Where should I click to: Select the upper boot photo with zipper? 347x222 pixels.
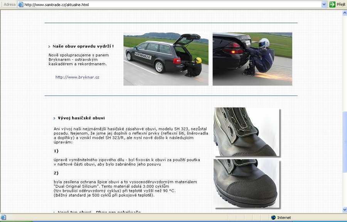tap(247, 132)
